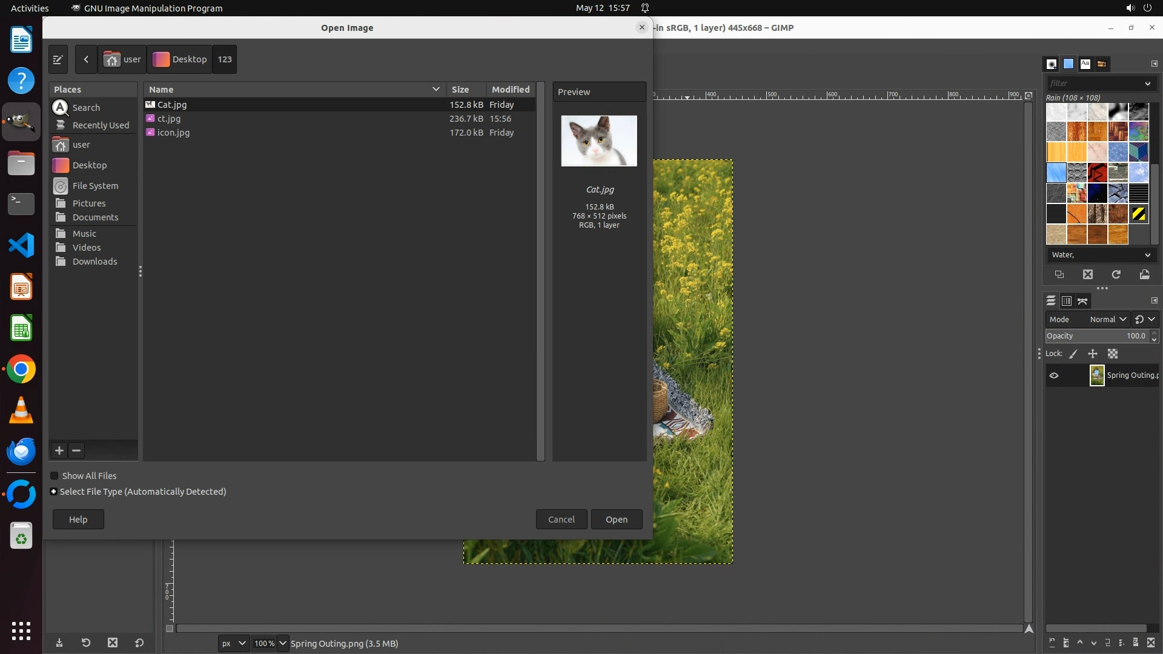The width and height of the screenshot is (1163, 654).
Task: Click the lock alpha channel icon
Action: click(x=1113, y=354)
